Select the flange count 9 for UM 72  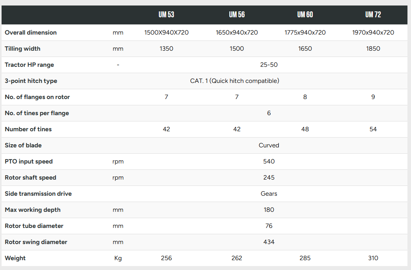pyautogui.click(x=373, y=97)
